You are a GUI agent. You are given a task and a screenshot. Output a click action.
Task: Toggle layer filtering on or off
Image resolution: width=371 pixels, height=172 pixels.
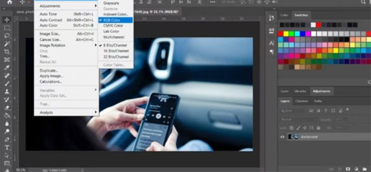coord(347,109)
